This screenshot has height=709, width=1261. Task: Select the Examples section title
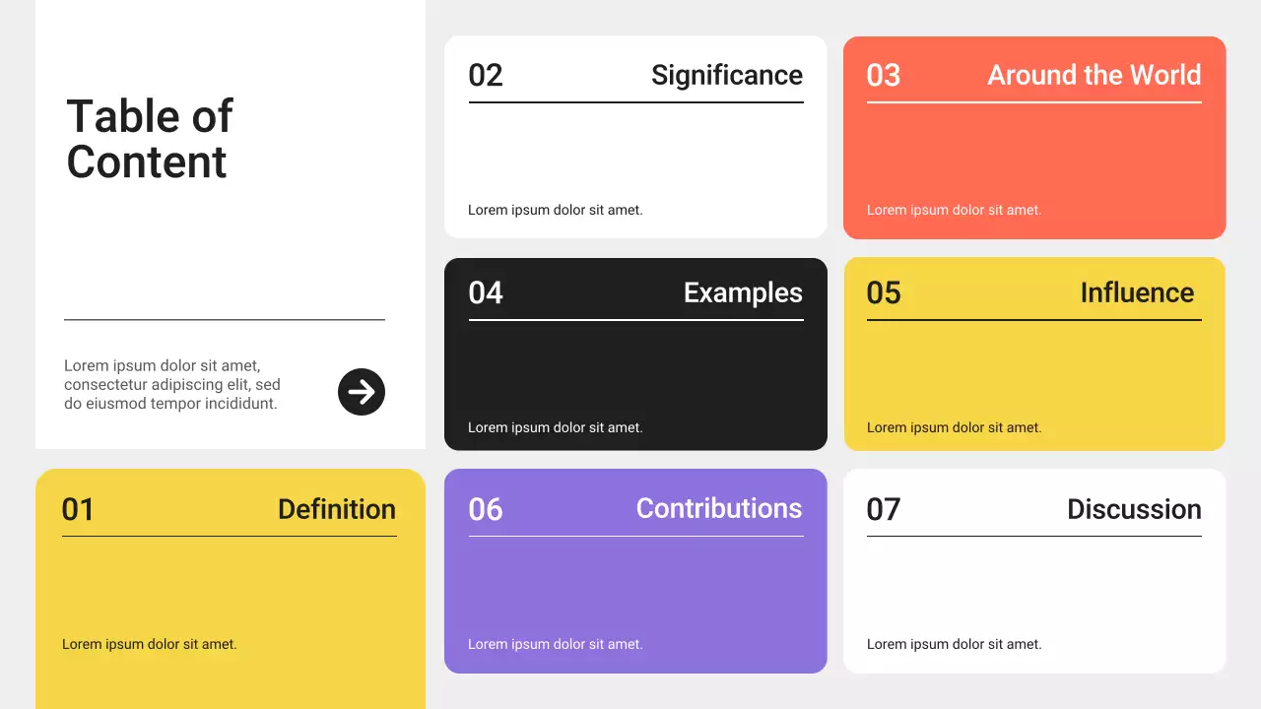coord(743,293)
